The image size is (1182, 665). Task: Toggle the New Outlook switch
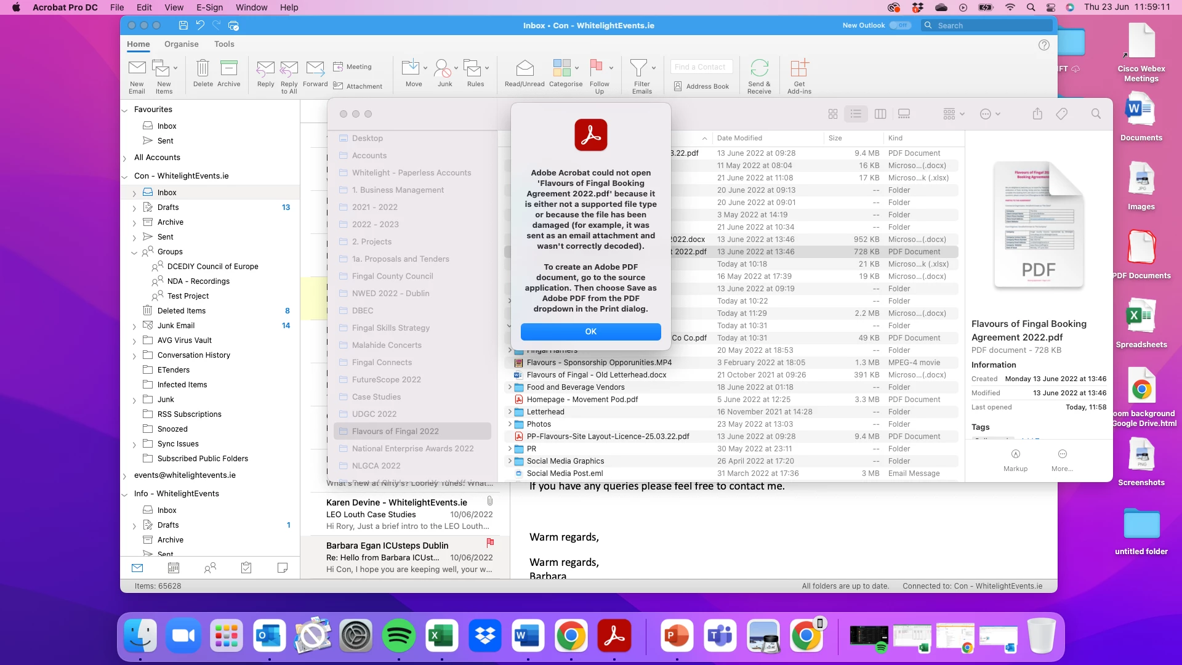pyautogui.click(x=900, y=25)
